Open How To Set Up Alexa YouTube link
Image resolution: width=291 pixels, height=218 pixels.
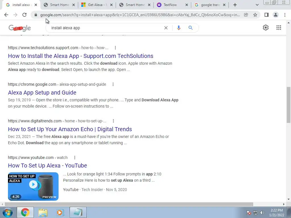47,165
